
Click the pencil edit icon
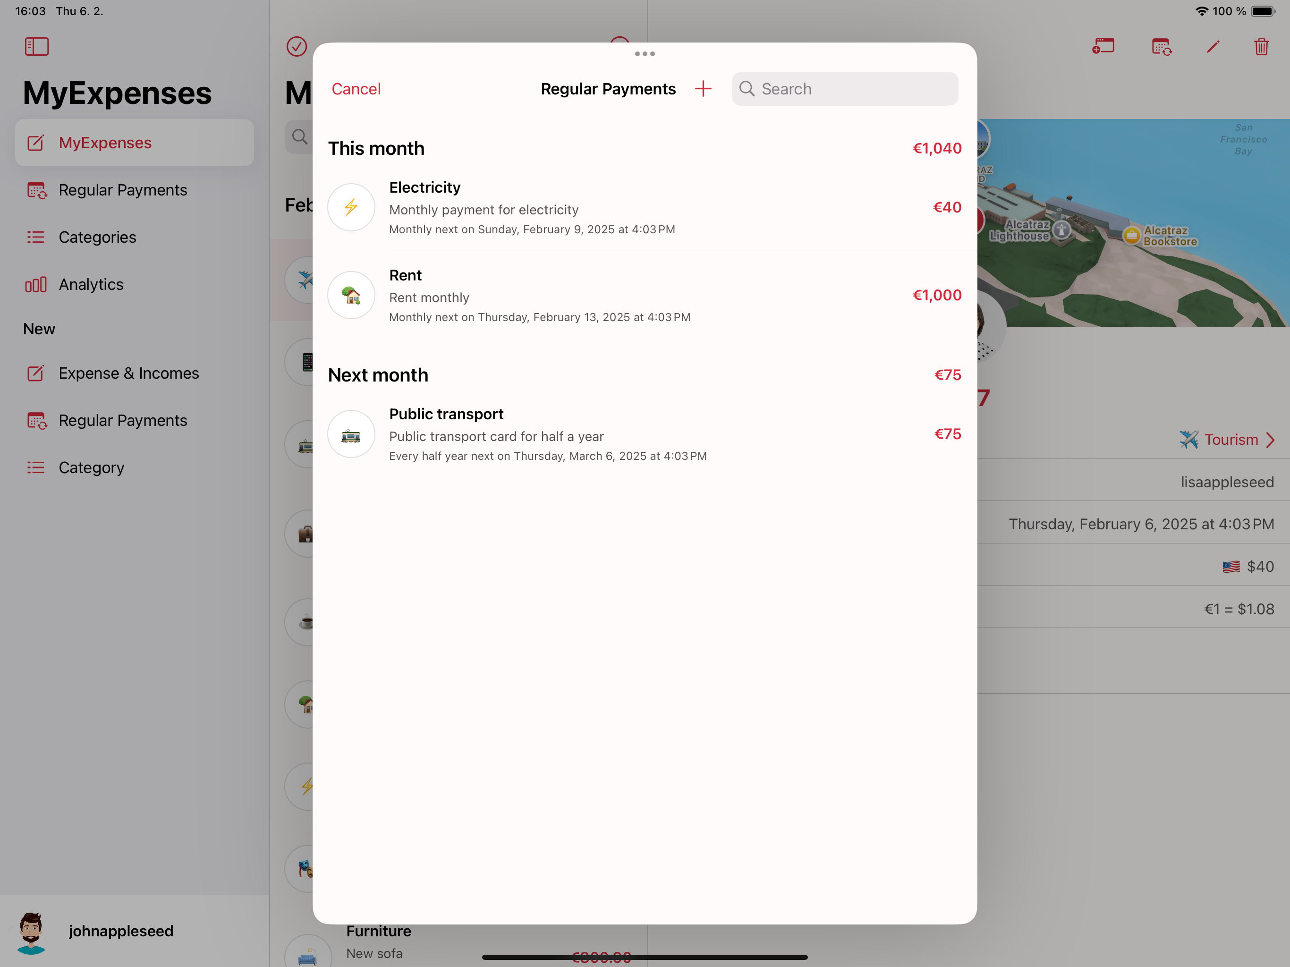pyautogui.click(x=1213, y=46)
